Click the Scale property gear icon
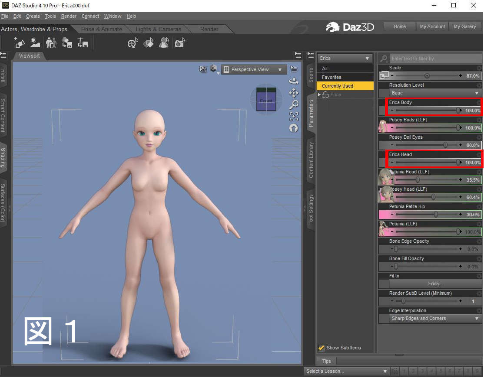The width and height of the screenshot is (484, 378). (x=479, y=68)
